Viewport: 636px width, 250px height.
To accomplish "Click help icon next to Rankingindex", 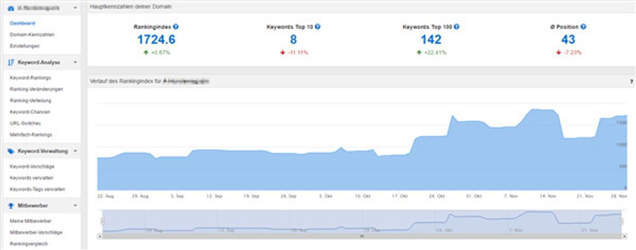I will point(175,26).
